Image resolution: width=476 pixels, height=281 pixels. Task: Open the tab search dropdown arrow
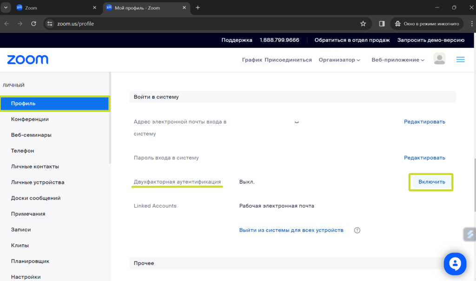click(x=6, y=7)
